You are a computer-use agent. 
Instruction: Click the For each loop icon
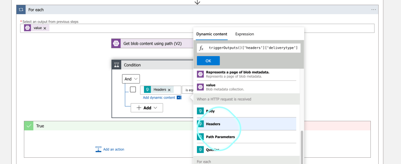coord(21,10)
